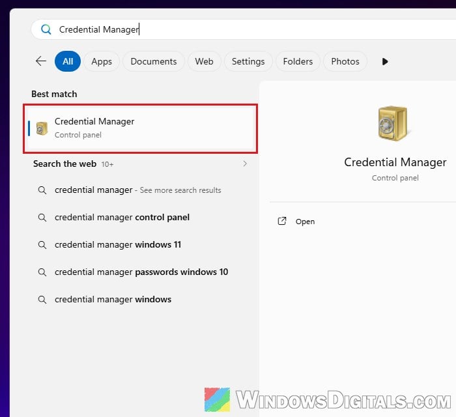Click Credential Manager title in preview pane
Screen dimensions: 456x417
pos(395,162)
